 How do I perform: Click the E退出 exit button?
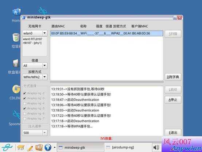pos(173,133)
